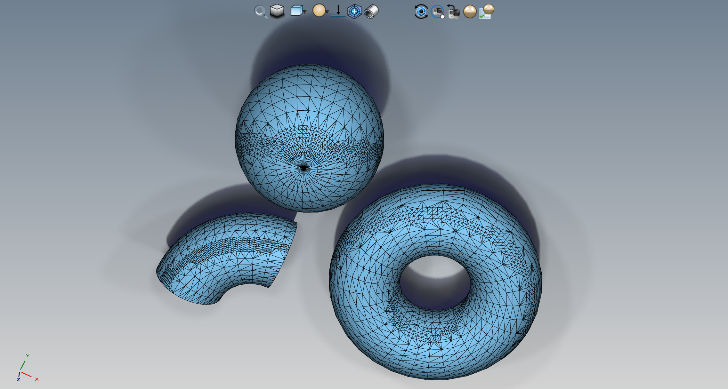Viewport: 728px width, 389px height.
Task: Click the blue crosshair target icon
Action: (x=355, y=12)
